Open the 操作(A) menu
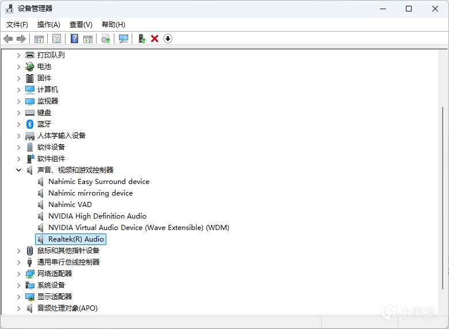This screenshot has height=329, width=449. point(49,25)
